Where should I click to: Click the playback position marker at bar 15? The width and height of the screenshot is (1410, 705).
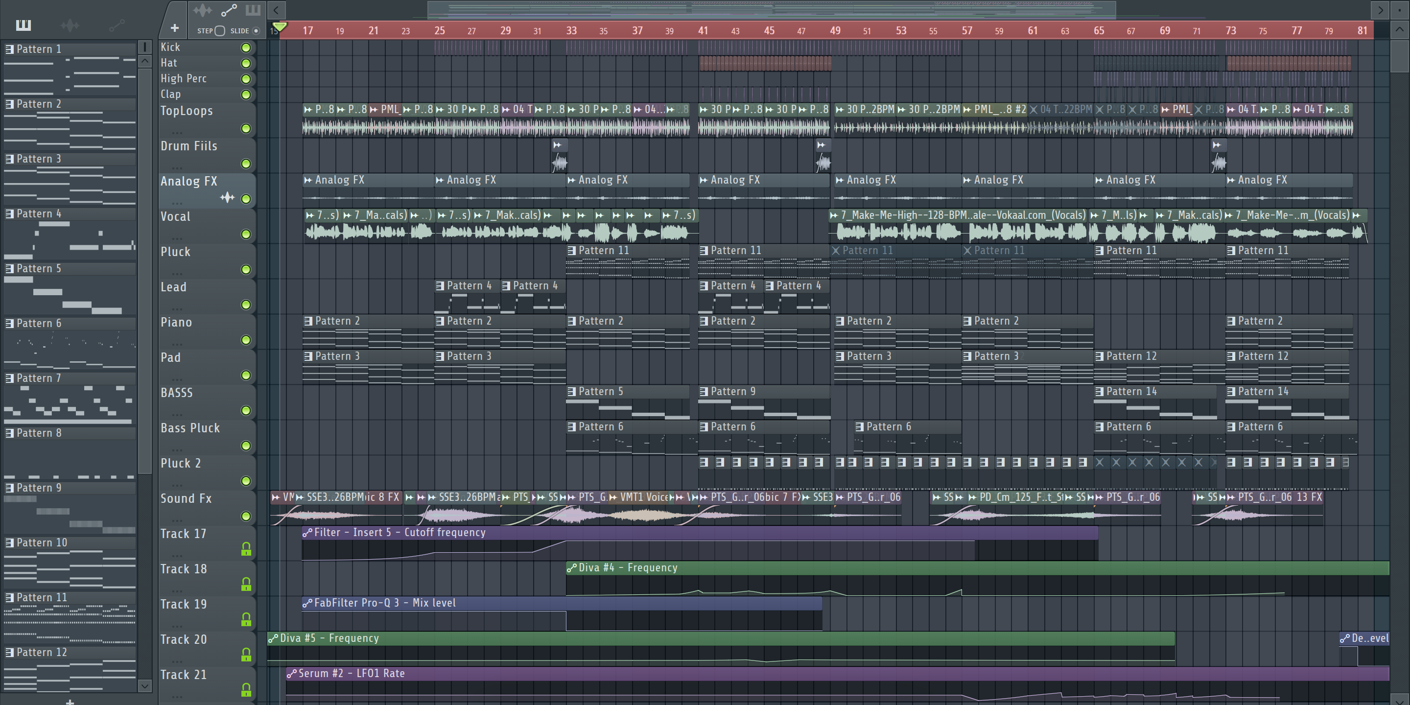coord(279,27)
